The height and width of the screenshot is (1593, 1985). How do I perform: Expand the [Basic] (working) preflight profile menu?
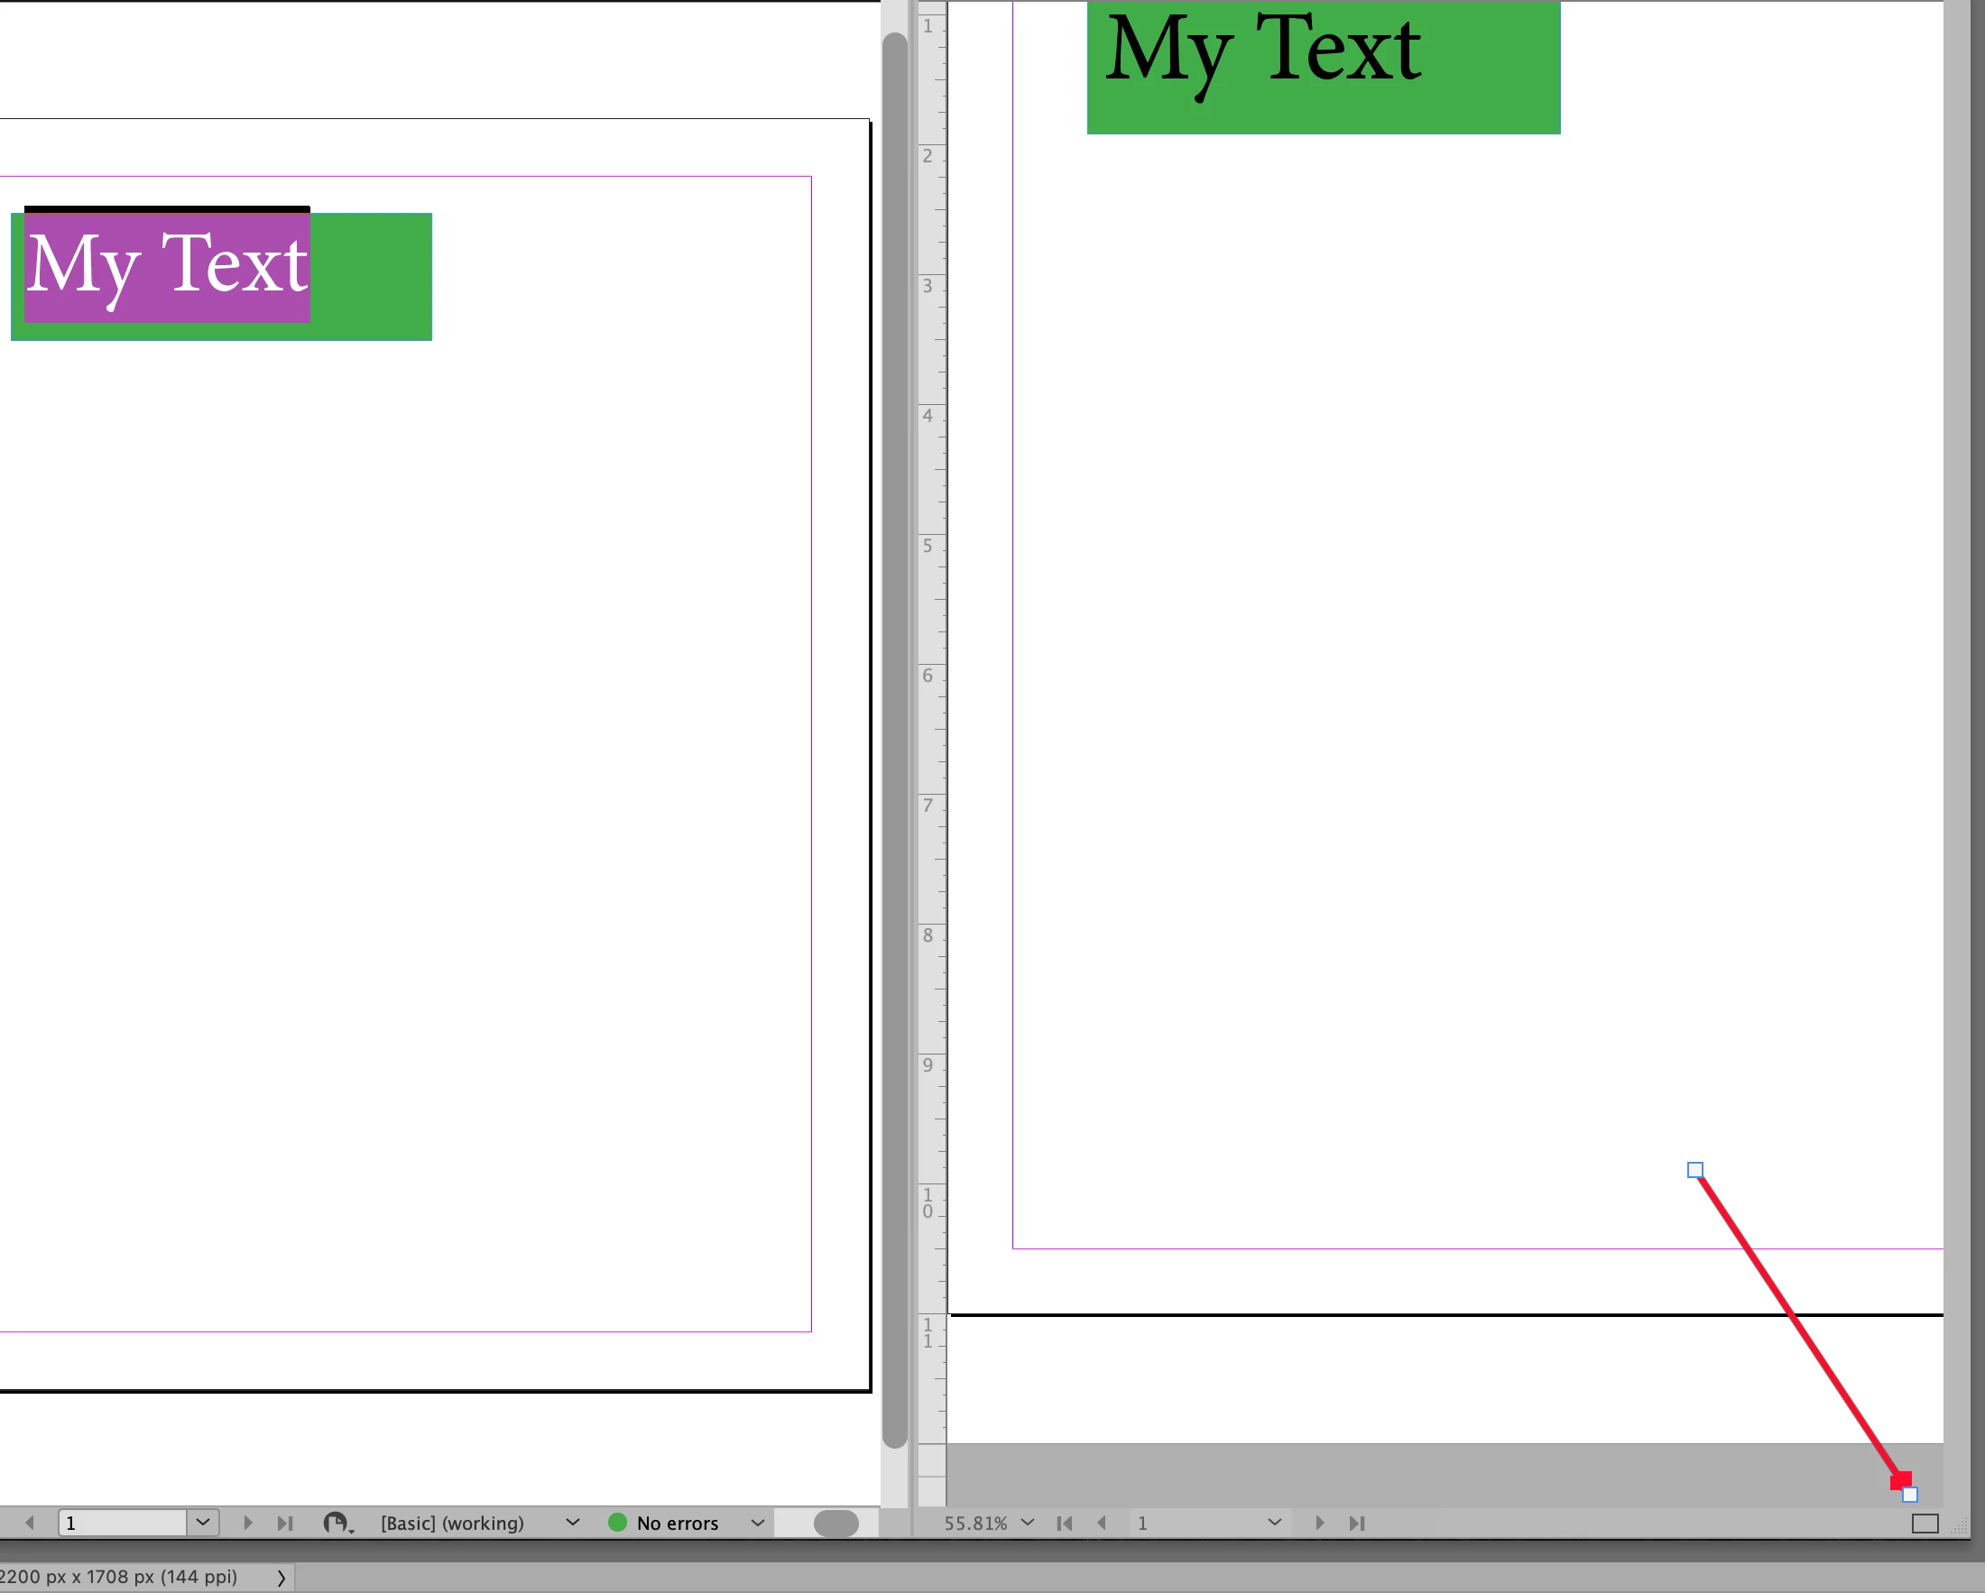573,1523
